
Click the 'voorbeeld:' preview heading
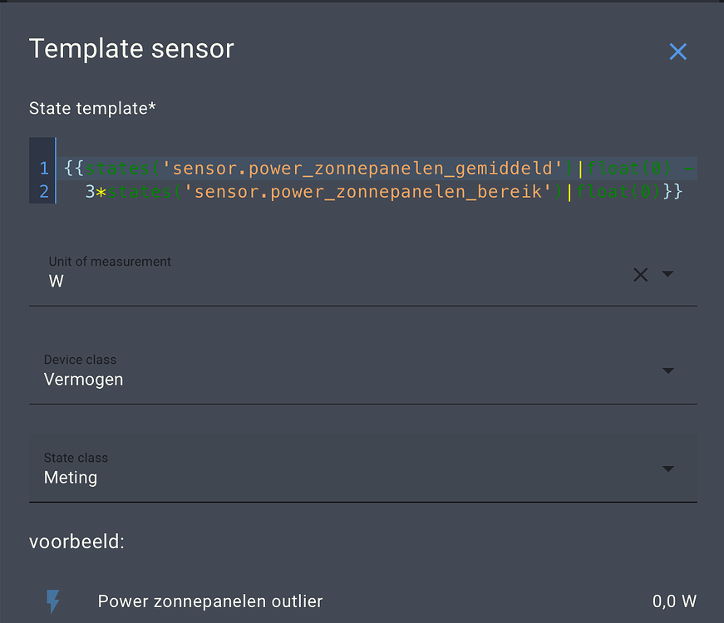tap(76, 542)
